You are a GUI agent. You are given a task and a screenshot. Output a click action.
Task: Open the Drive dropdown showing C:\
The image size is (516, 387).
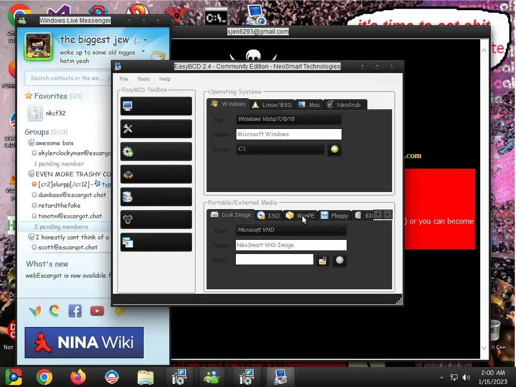point(280,149)
